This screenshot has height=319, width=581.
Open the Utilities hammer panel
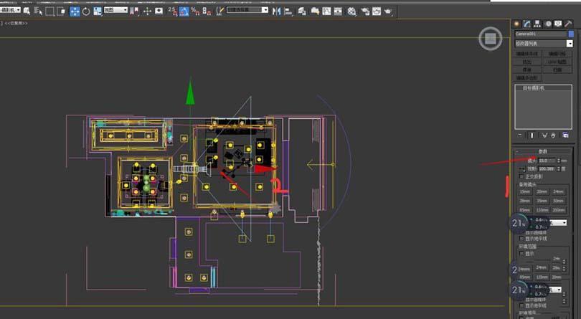tap(567, 24)
